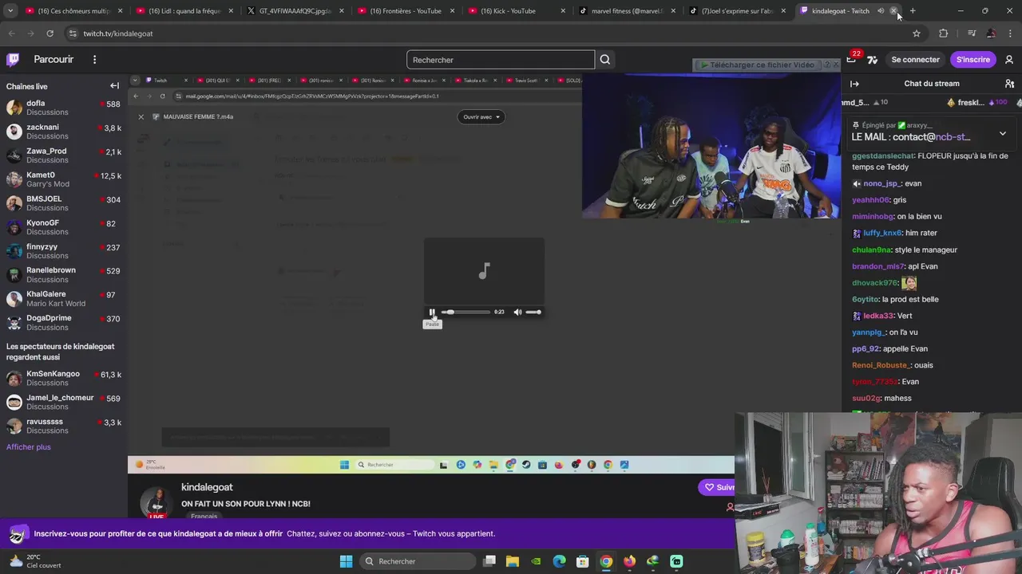Viewport: 1022px width, 574px height.
Task: Switch to the Kick YouTube tab
Action: pyautogui.click(x=515, y=11)
